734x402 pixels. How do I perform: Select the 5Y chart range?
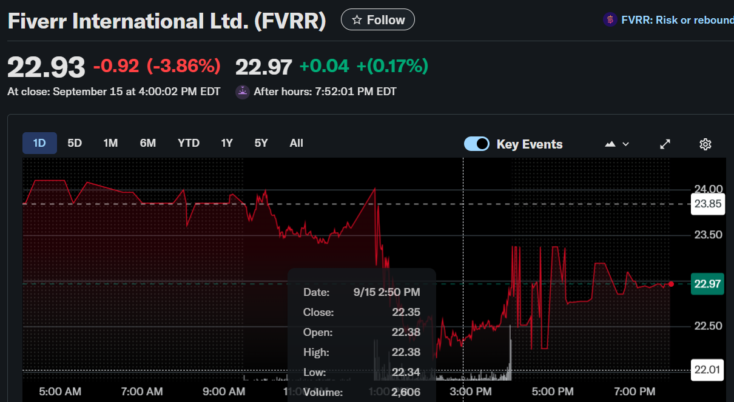click(x=261, y=143)
